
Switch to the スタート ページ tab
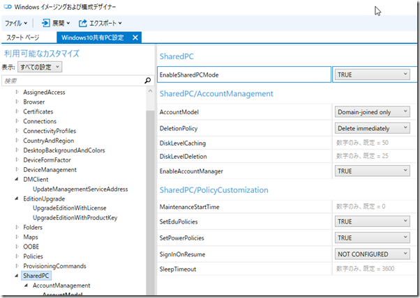click(x=23, y=38)
